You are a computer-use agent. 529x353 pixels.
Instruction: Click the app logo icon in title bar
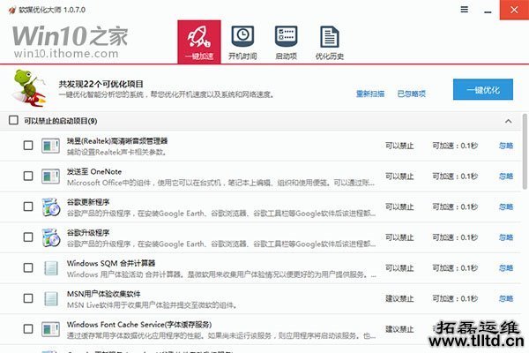pos(11,10)
